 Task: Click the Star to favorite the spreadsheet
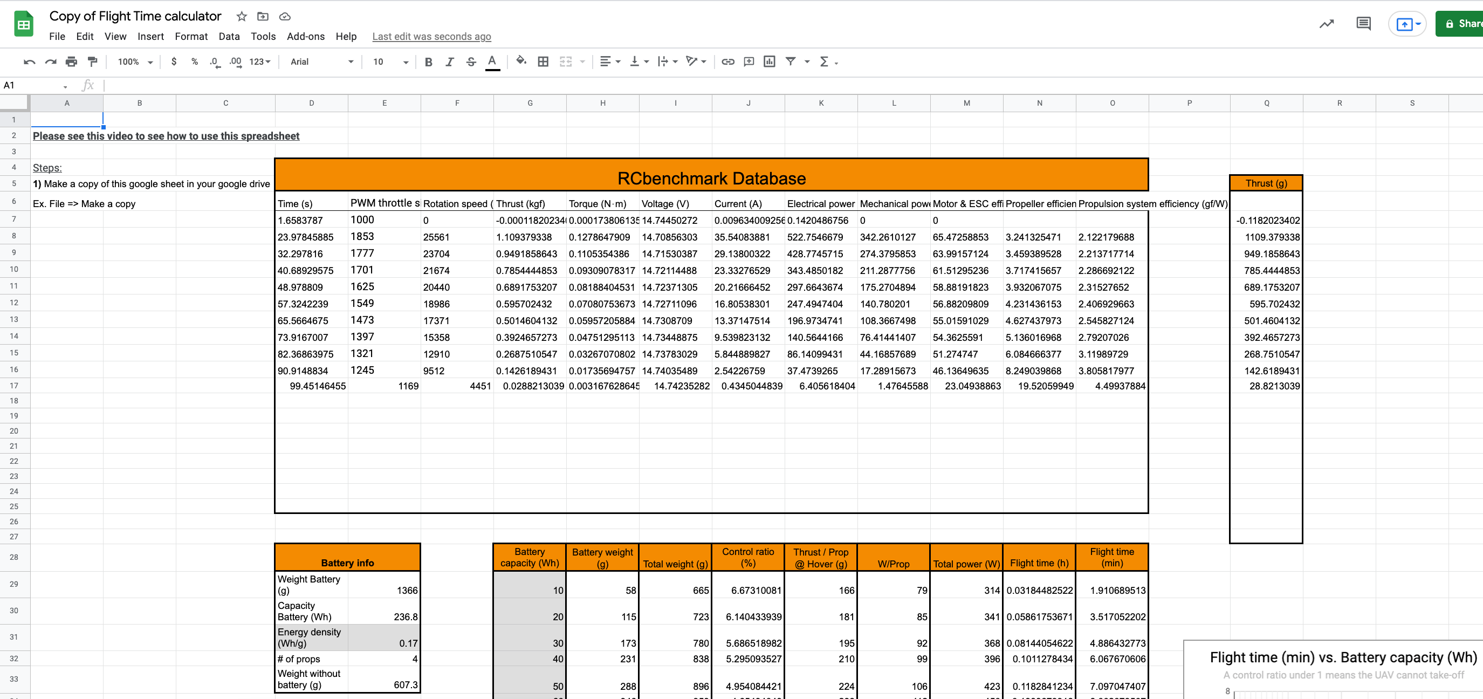click(241, 16)
